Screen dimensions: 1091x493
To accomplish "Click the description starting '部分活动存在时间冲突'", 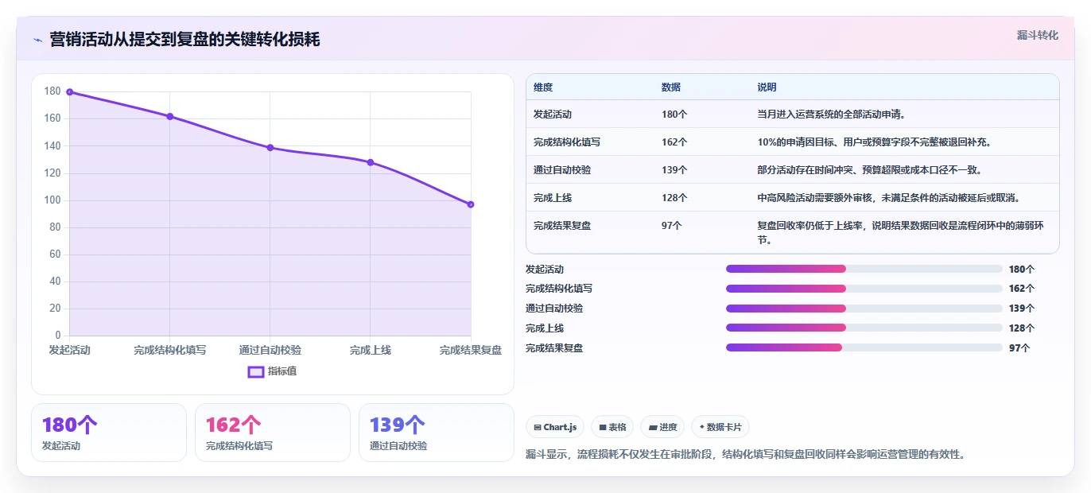I will point(870,170).
